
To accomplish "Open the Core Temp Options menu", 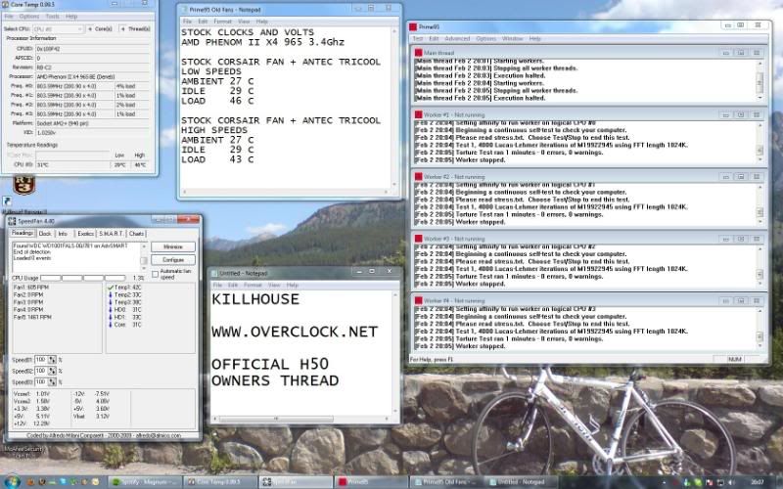I will click(x=29, y=17).
